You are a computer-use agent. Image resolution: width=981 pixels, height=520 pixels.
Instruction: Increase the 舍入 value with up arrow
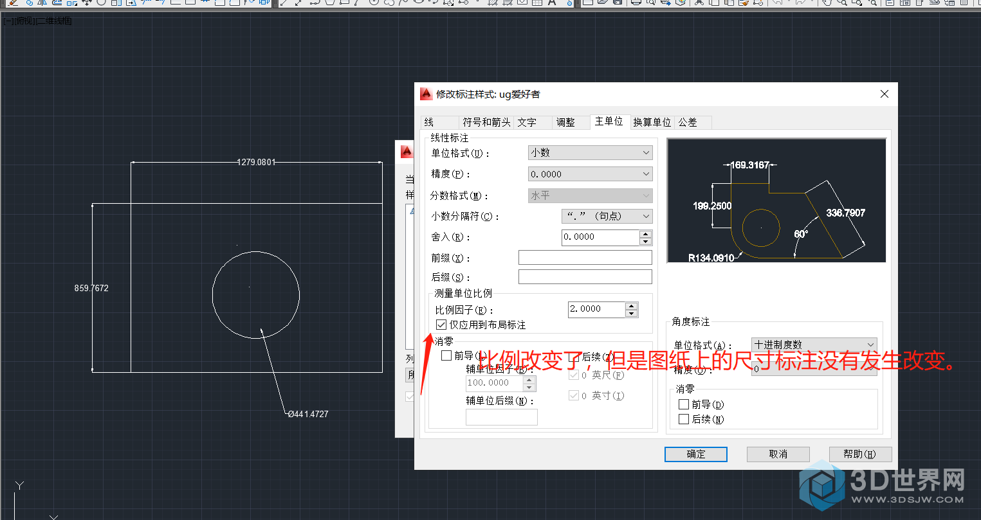[646, 233]
